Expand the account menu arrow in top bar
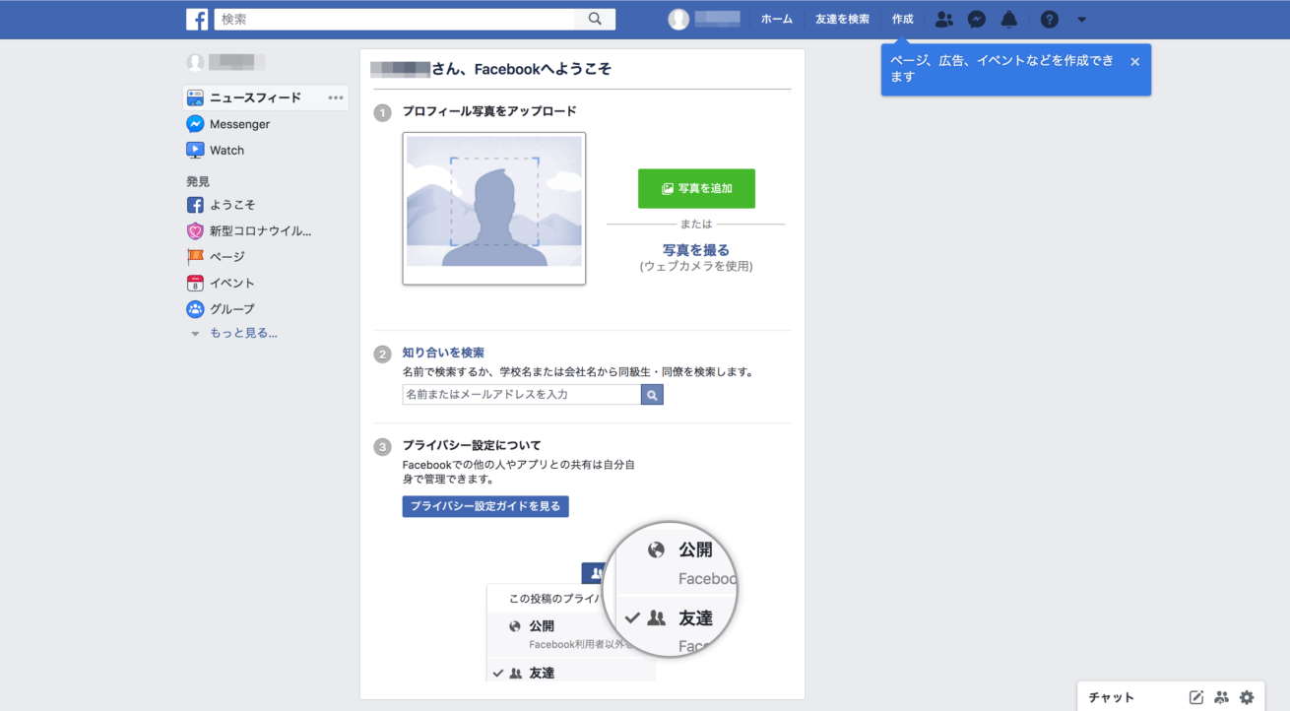1290x711 pixels. (1082, 20)
